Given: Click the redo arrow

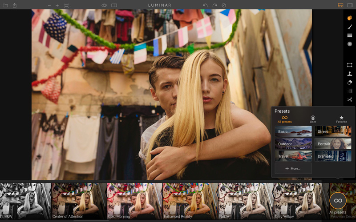Looking at the screenshot, I should click(214, 5).
